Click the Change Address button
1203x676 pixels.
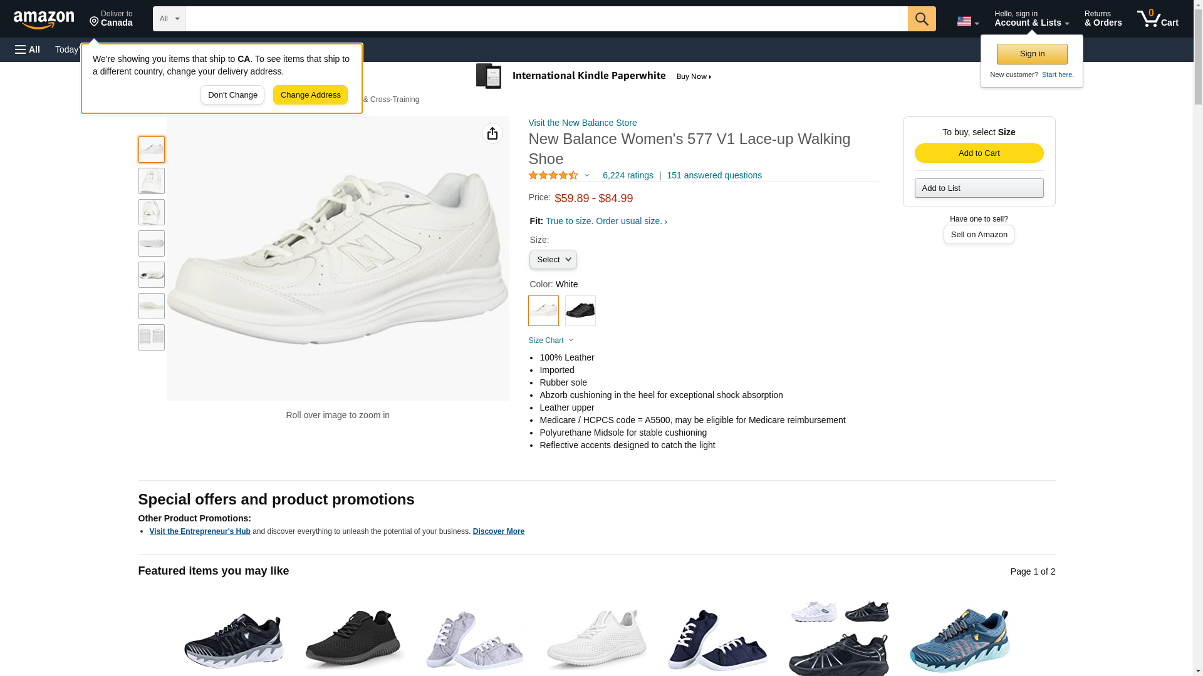coord(310,95)
